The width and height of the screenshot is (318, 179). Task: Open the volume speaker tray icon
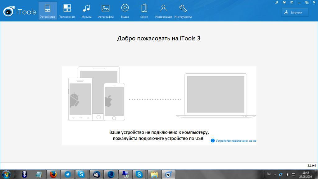(288, 175)
